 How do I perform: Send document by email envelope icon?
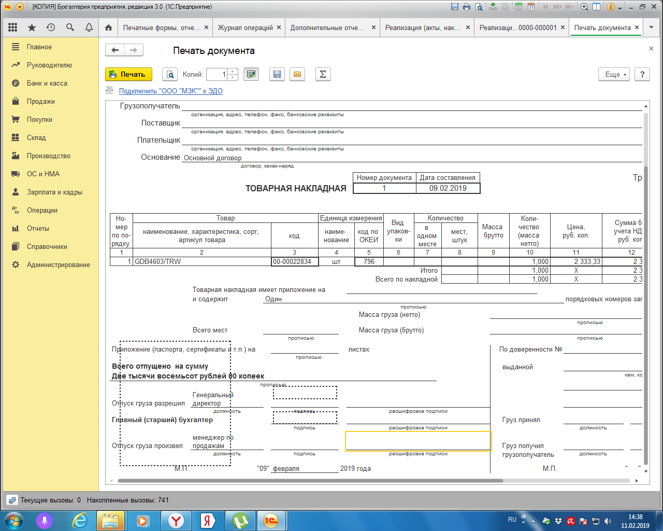[x=297, y=74]
